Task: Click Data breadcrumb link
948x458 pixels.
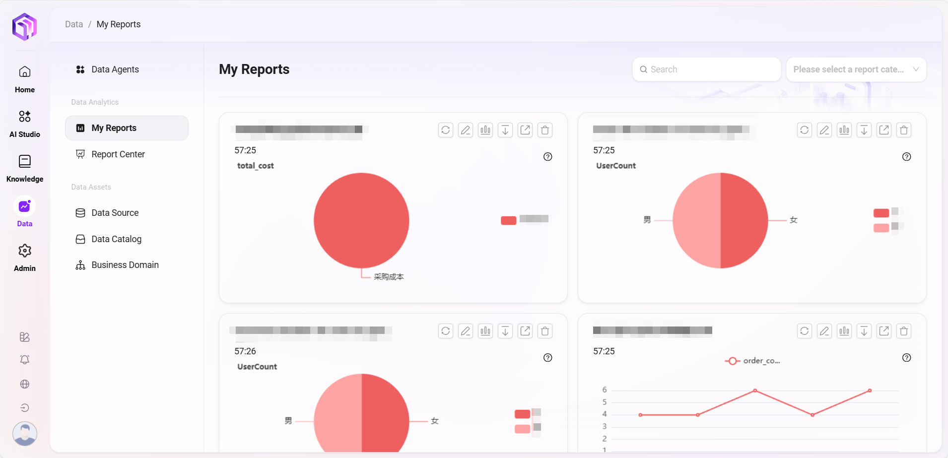Action: [74, 24]
